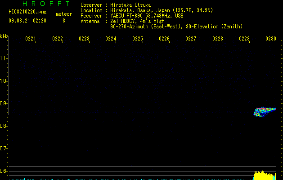Click the 1.1 kHz axis label
Image resolution: width=283 pixels, height=180 pixels.
(x=4, y=58)
